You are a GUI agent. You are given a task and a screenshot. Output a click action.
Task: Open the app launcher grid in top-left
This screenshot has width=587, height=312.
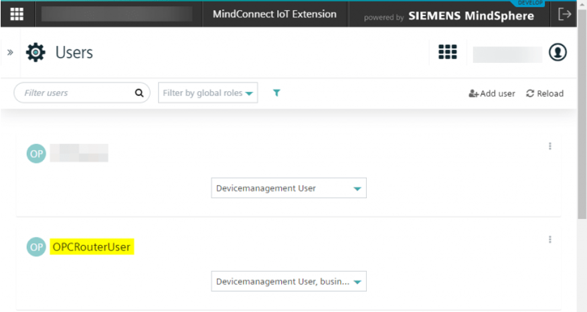click(x=17, y=14)
